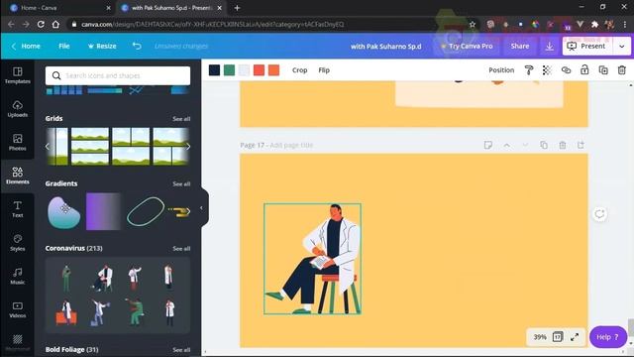
Task: Click the link chain icon
Action: coord(566,70)
